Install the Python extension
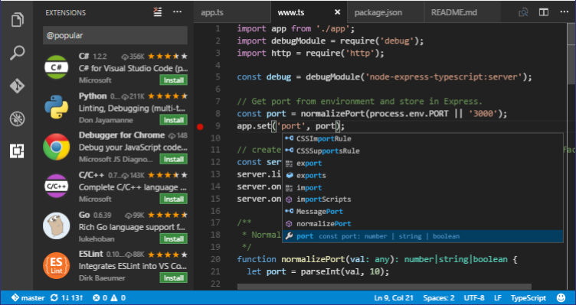Viewport: 576px width, 305px height. pos(173,120)
